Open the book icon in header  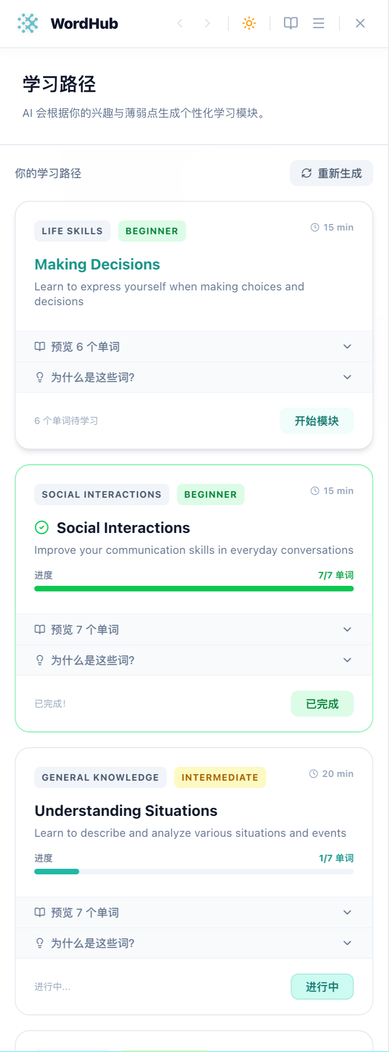pyautogui.click(x=291, y=23)
